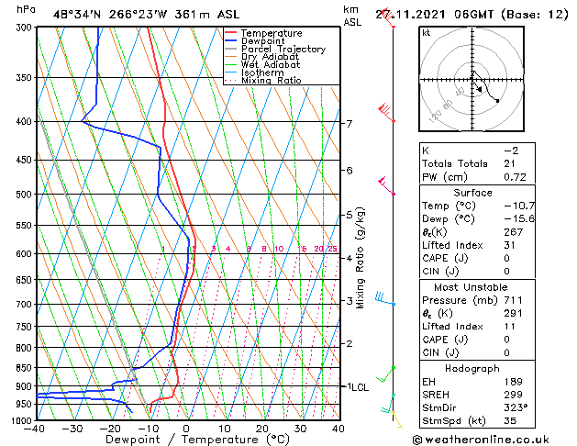Image resolution: width=577 pixels, height=446 pixels.
Task: Click the red wind barb at 400 hPa
Action: 386,113
